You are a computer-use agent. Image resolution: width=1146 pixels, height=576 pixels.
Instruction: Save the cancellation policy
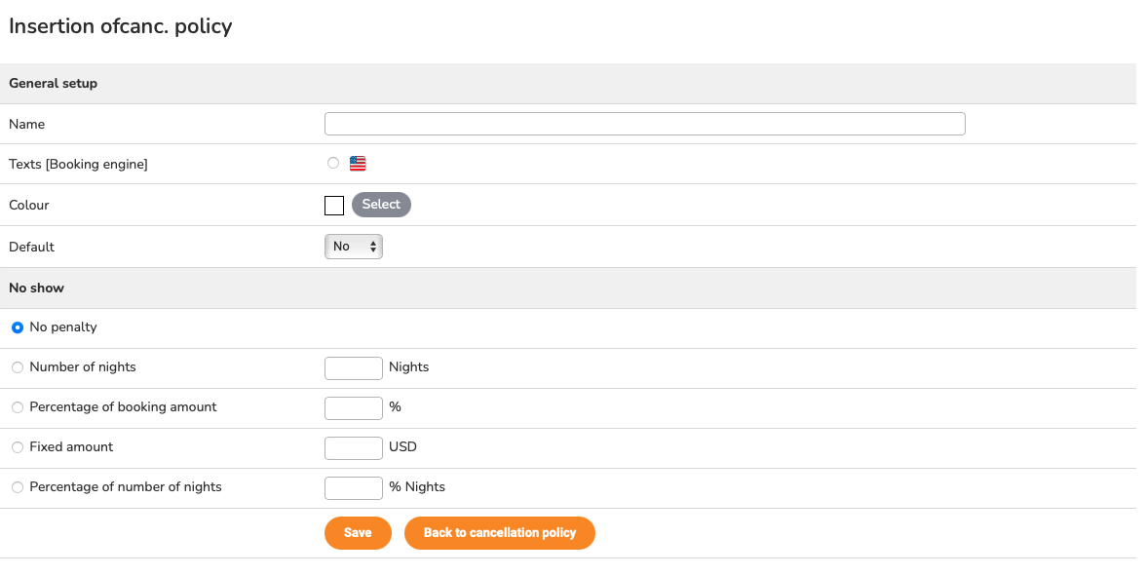coord(359,533)
